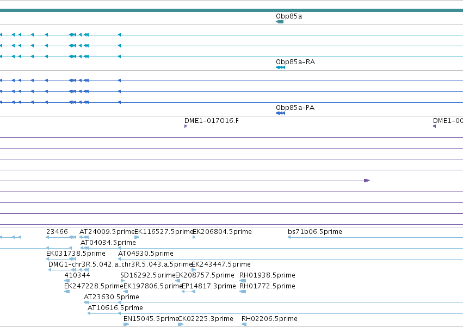The width and height of the screenshot is (463, 327).
Task: Click the DME1-017016.F marker arrow
Action: (x=186, y=126)
